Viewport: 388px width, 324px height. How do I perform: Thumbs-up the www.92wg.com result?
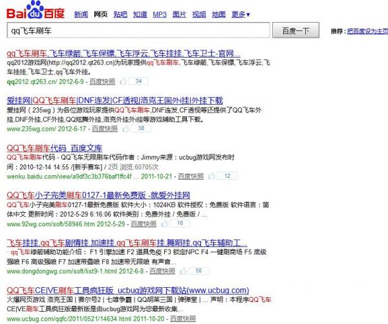click(x=164, y=224)
